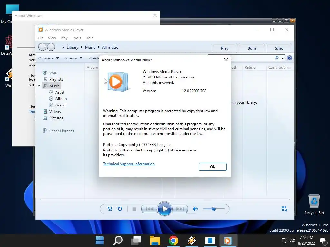Open the Stream dropdown

click(74, 58)
